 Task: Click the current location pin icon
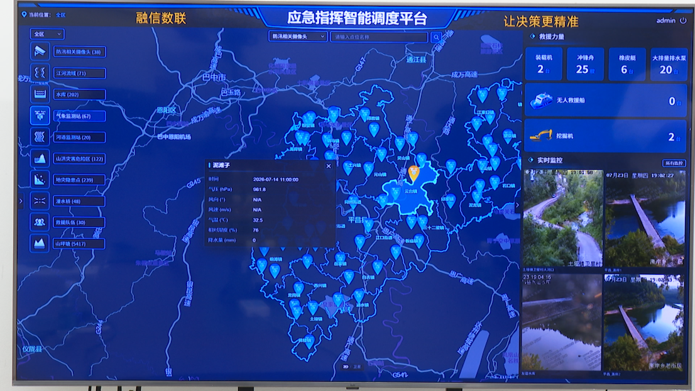24,14
